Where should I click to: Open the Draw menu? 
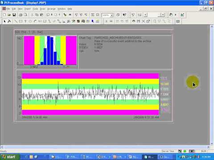43,9
